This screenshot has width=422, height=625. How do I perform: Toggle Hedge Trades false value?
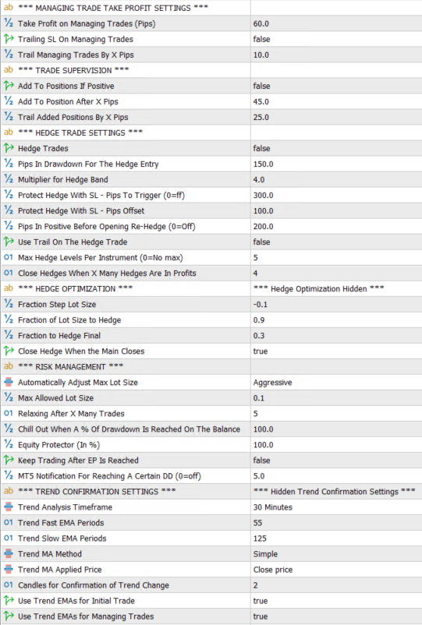pos(261,148)
